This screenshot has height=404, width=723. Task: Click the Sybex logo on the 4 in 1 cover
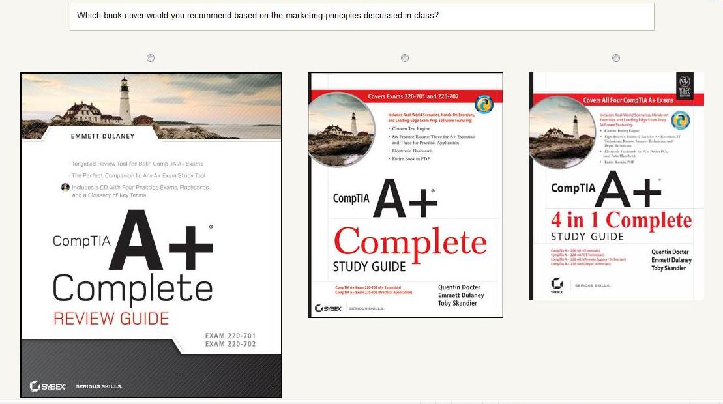click(x=557, y=285)
